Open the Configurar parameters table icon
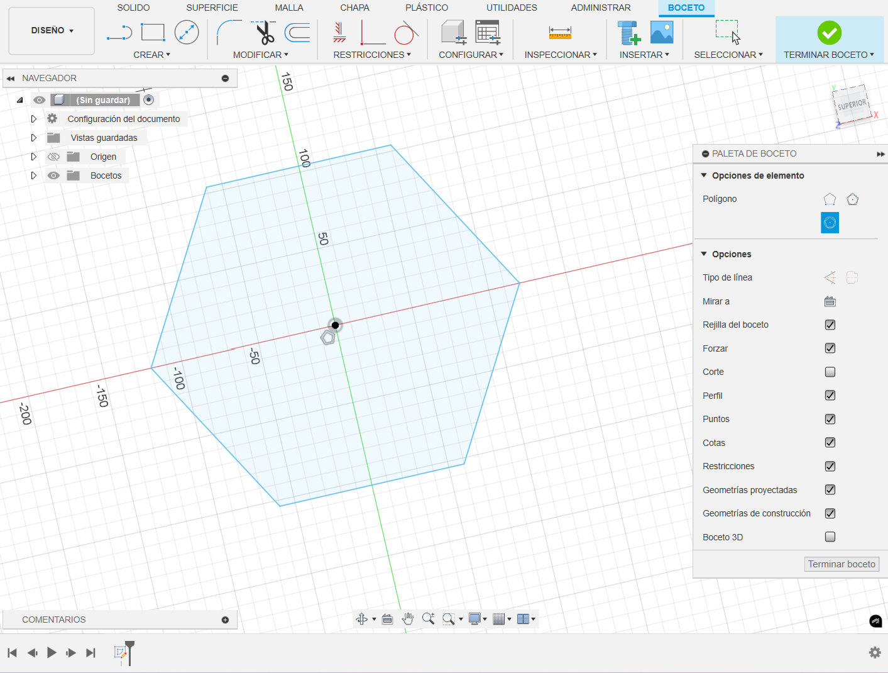The width and height of the screenshot is (888, 673). [x=488, y=32]
